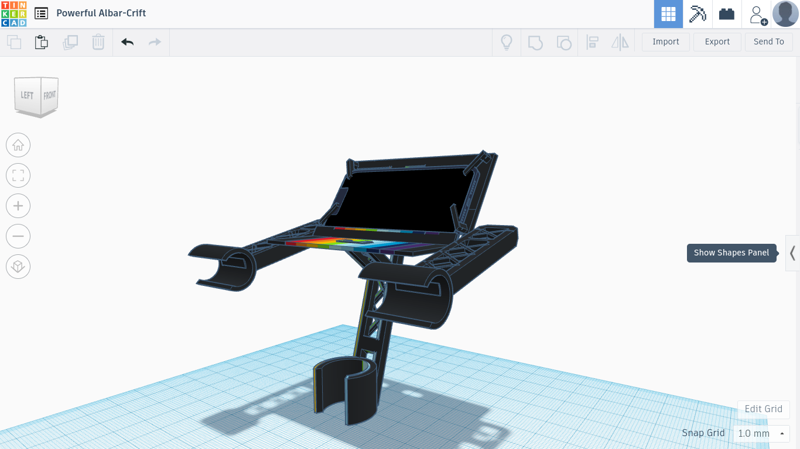
Task: Click the Group shapes icon
Action: point(535,42)
